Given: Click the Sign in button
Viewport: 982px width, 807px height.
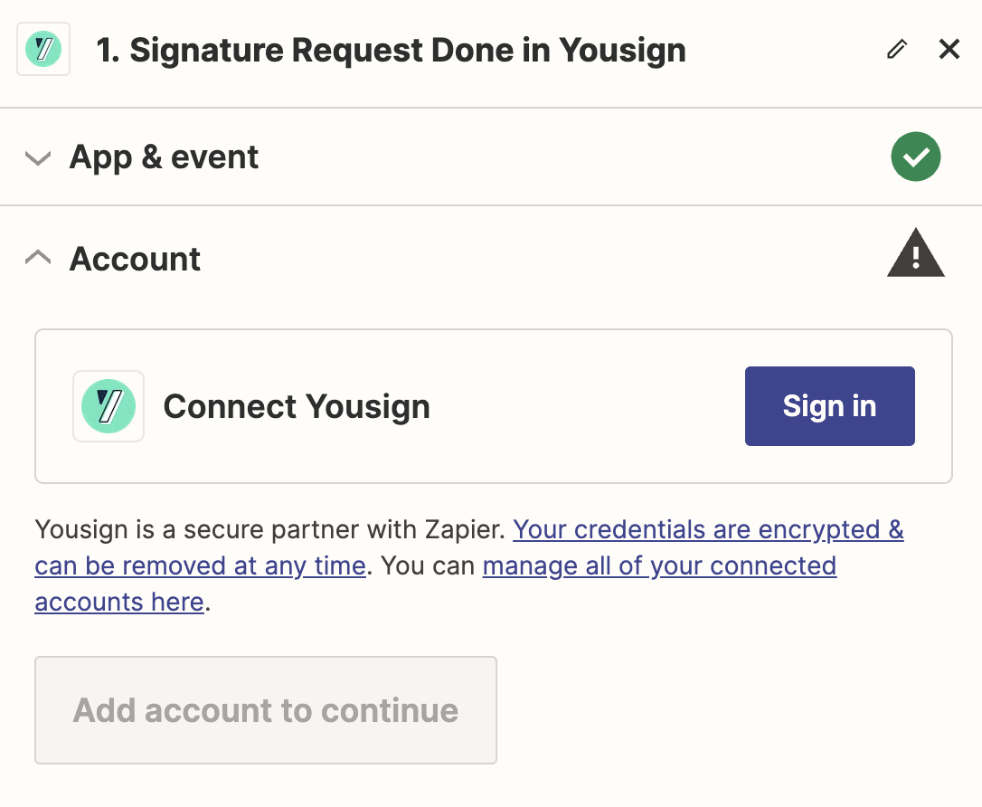Looking at the screenshot, I should 829,406.
